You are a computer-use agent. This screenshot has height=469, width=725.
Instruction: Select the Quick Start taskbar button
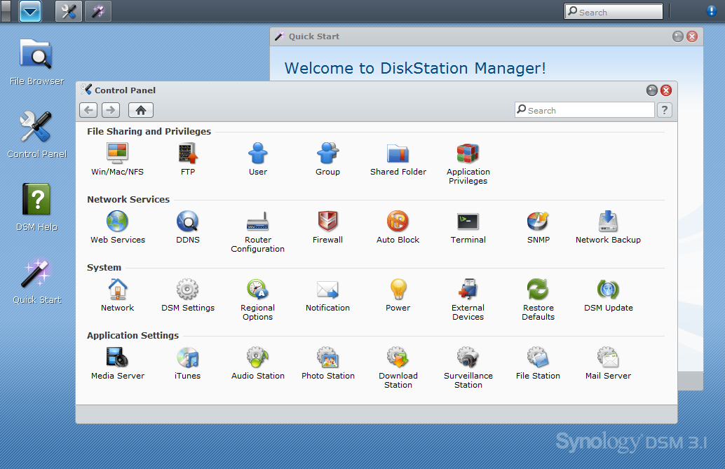tap(98, 11)
